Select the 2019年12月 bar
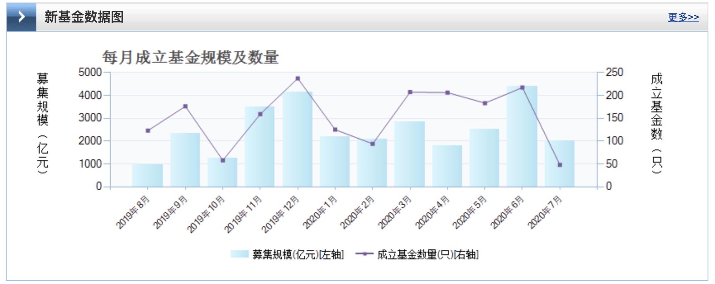 (x=298, y=140)
